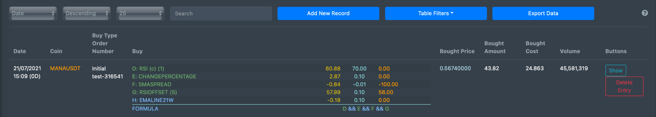Open the MANAUSDT coin link
656x117 pixels.
65,68
